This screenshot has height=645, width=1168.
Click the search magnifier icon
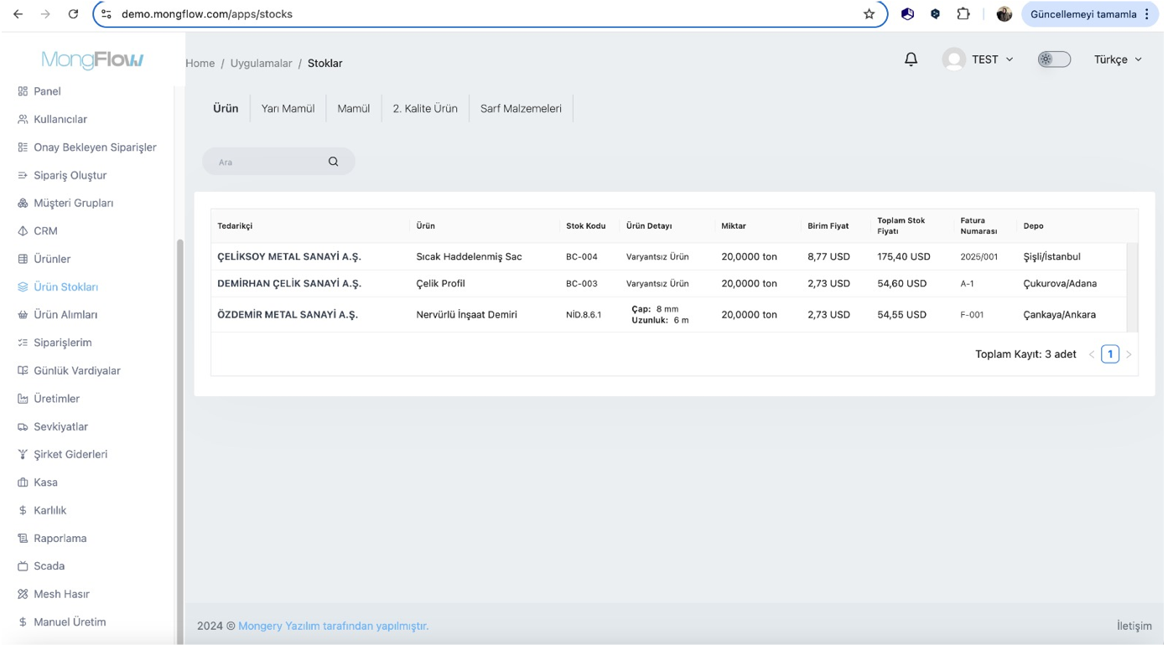(333, 162)
